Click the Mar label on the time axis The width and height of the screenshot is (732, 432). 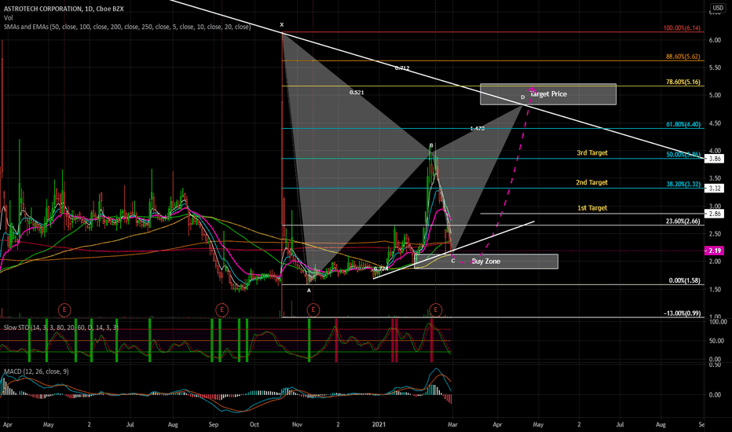click(452, 424)
